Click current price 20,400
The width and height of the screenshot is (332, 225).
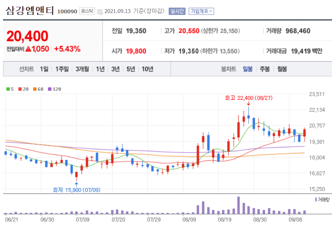pyautogui.click(x=27, y=36)
